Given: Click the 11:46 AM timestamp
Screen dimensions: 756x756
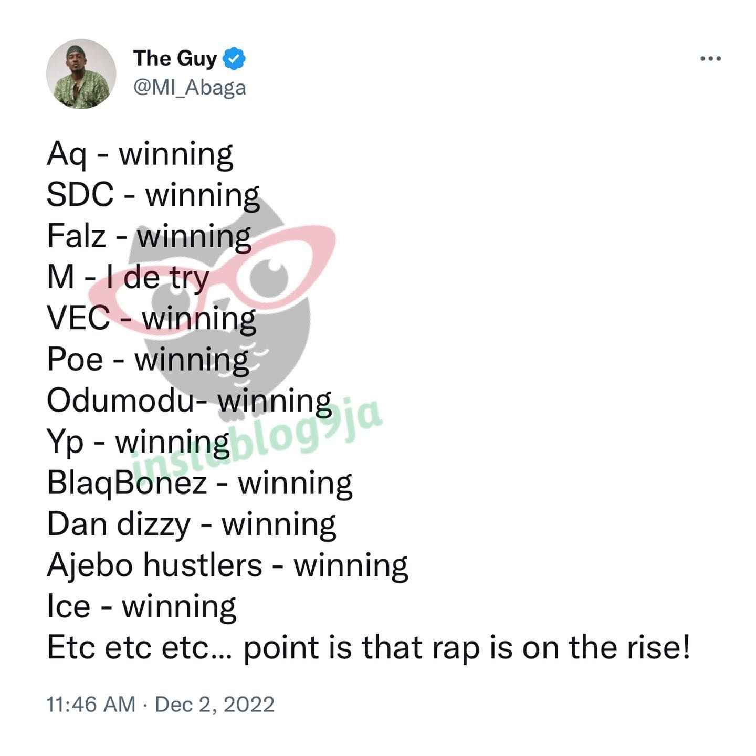Looking at the screenshot, I should (x=91, y=704).
